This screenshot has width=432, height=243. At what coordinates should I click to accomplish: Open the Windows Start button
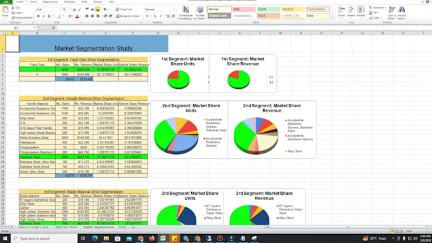click(5, 239)
